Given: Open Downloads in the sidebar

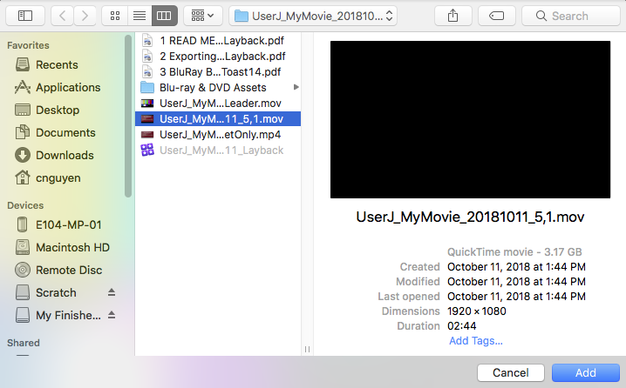Looking at the screenshot, I should click(x=65, y=156).
